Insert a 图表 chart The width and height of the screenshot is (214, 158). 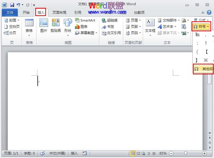click(x=81, y=27)
